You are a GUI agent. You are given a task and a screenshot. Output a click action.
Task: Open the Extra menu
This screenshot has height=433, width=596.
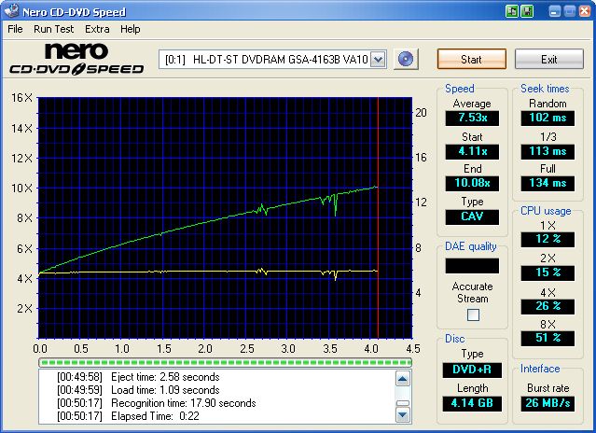(x=97, y=29)
